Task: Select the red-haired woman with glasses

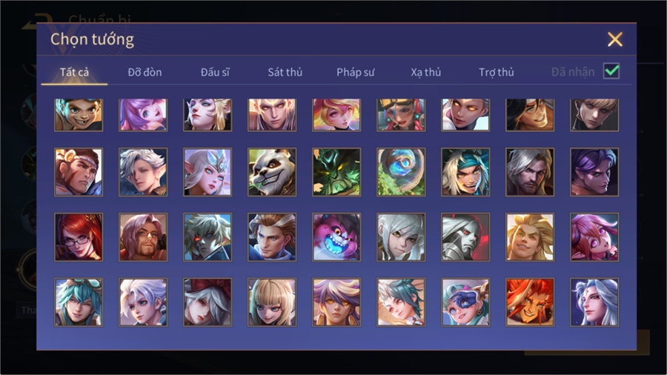Action: point(79,237)
